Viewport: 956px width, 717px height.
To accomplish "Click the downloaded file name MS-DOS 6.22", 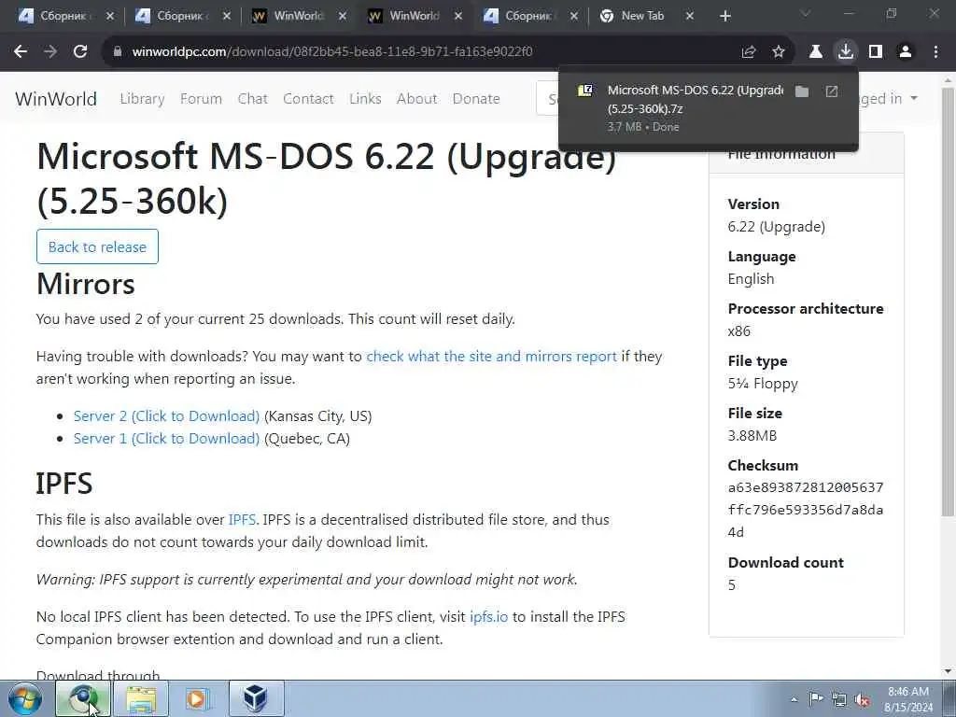I will click(x=696, y=99).
